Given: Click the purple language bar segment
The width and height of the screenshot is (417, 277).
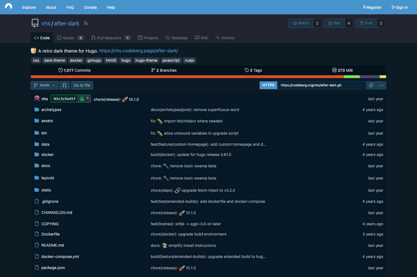Looking at the screenshot, I should [x=366, y=76].
